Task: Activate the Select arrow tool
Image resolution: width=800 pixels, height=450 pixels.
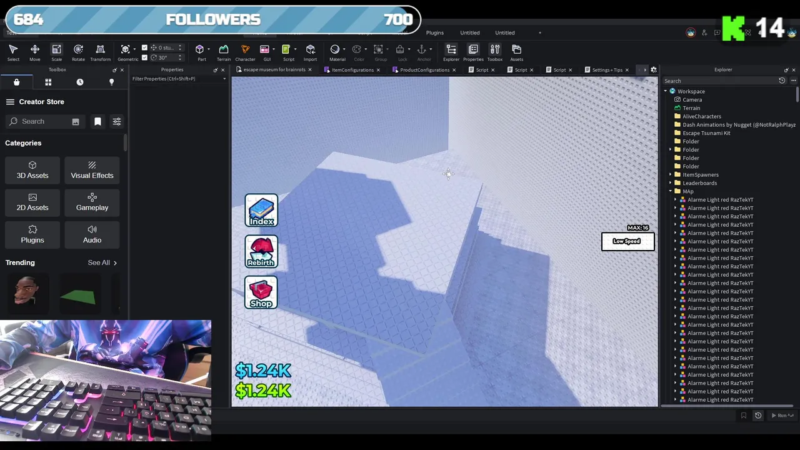Action: pos(13,52)
